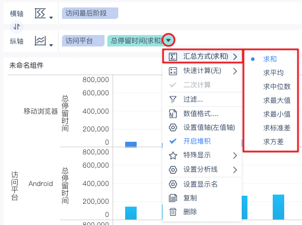This screenshot has width=302, height=225.
Task: Click the filter funnel icon 过滤
Action: coord(173,99)
